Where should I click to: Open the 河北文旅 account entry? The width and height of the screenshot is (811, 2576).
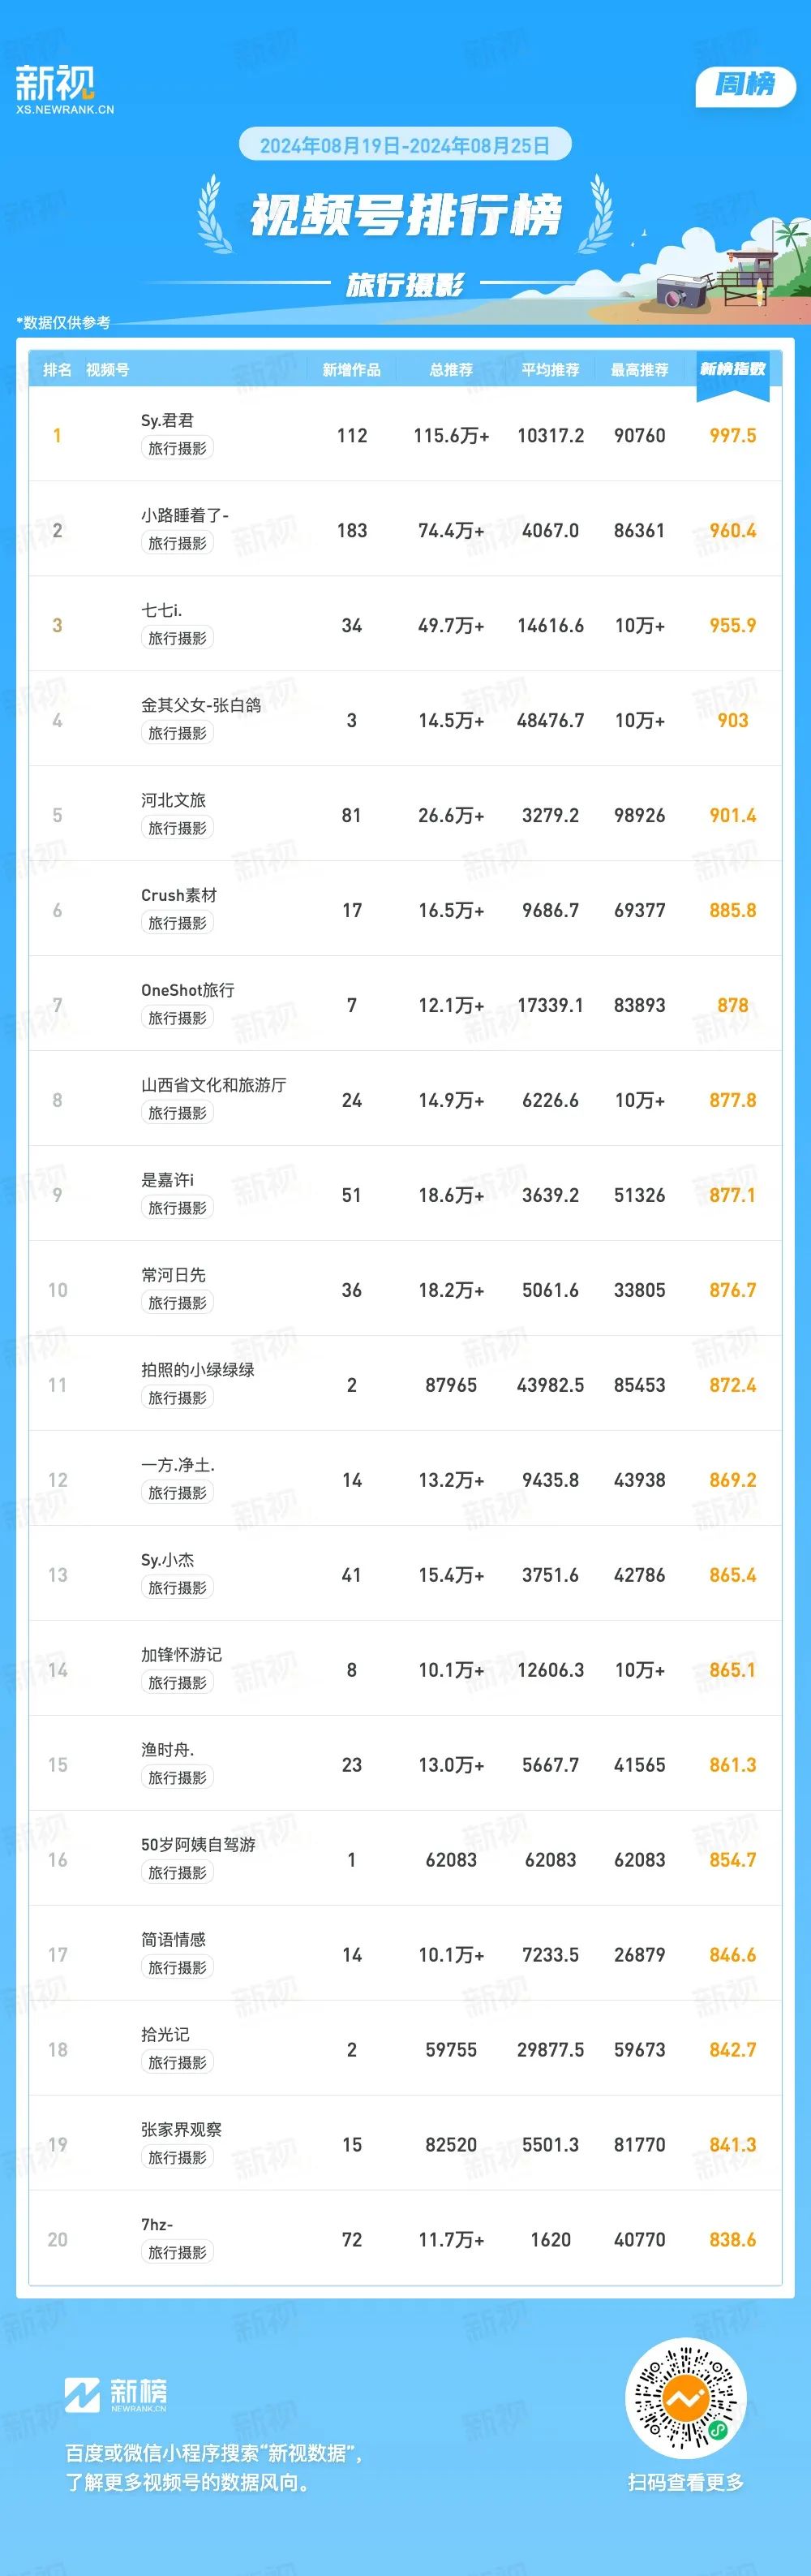pos(173,800)
